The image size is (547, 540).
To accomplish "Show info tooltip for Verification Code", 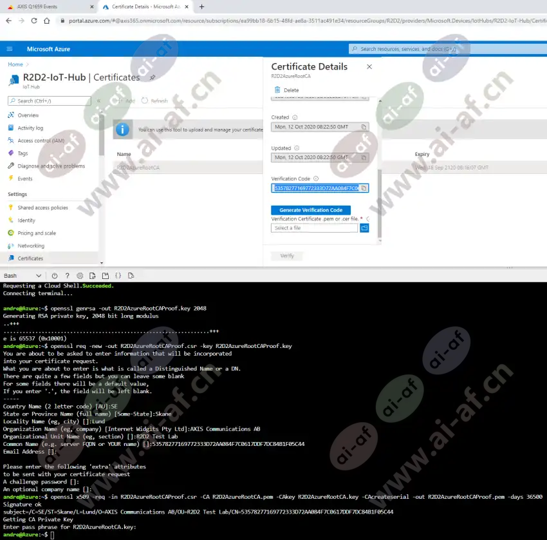I will pos(316,178).
